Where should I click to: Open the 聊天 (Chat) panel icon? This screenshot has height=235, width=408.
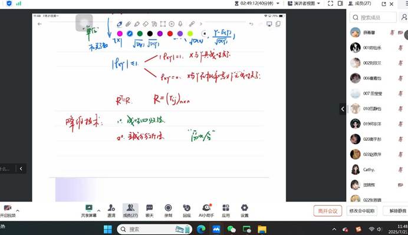pos(149,210)
